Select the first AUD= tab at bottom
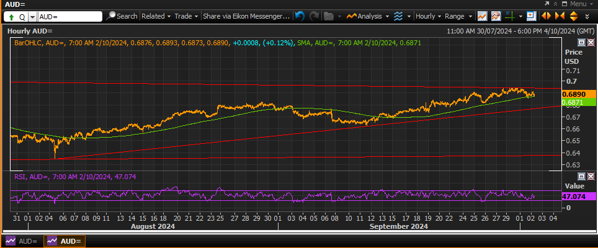 pos(21,241)
